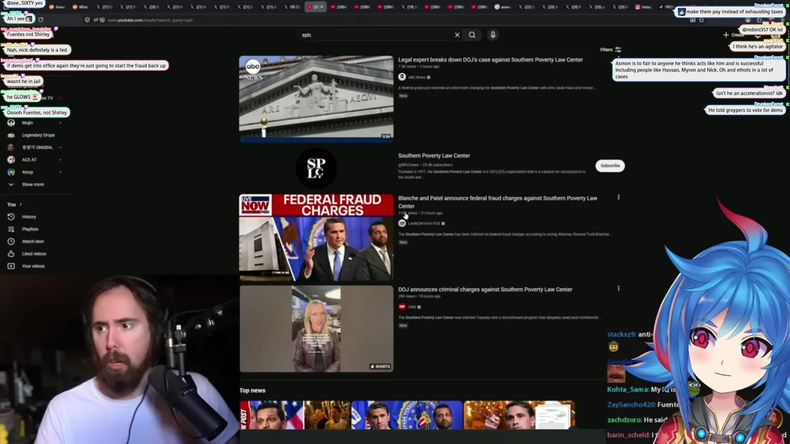Open the DOJ announces criminal charges Short thumbnail
Image resolution: width=790 pixels, height=444 pixels.
pyautogui.click(x=316, y=329)
